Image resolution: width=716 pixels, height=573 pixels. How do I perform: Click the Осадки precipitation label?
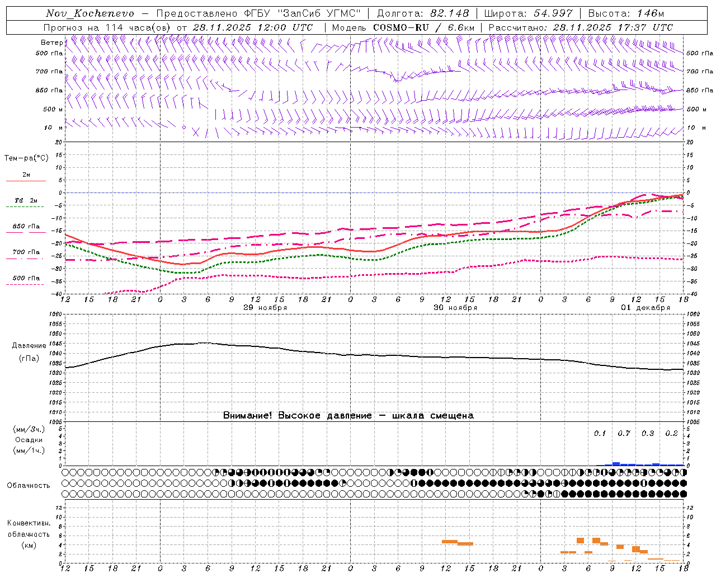click(x=29, y=440)
